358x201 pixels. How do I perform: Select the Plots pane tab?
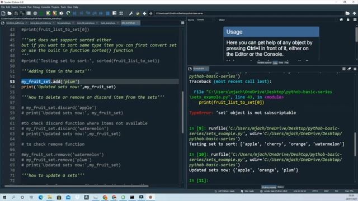point(281,63)
